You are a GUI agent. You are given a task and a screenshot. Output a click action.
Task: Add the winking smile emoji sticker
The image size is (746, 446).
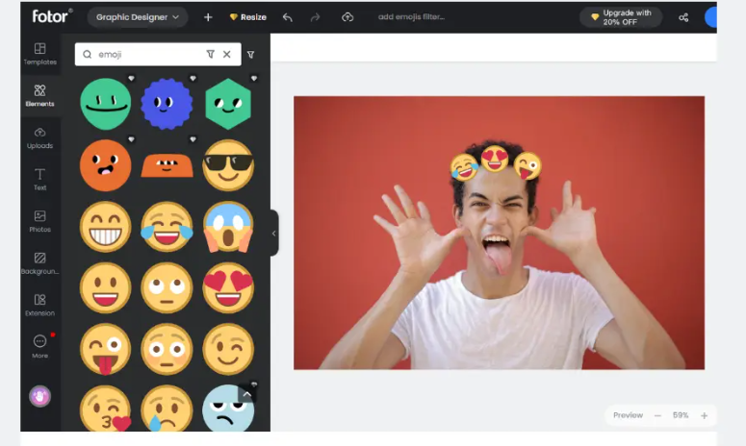228,349
